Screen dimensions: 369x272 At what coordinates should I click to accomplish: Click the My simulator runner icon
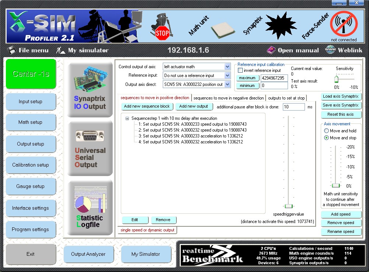60,50
